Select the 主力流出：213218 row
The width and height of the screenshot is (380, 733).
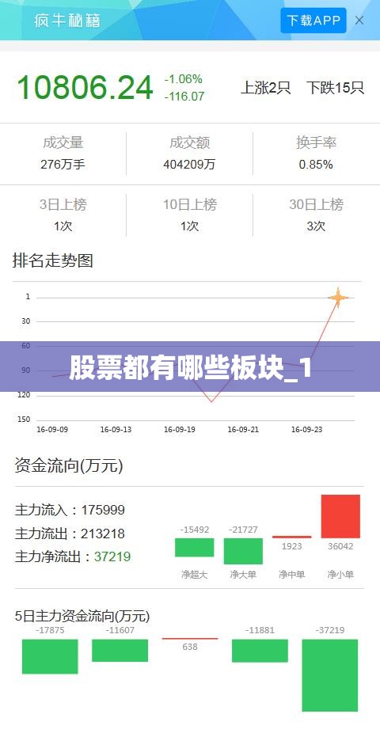coord(70,534)
